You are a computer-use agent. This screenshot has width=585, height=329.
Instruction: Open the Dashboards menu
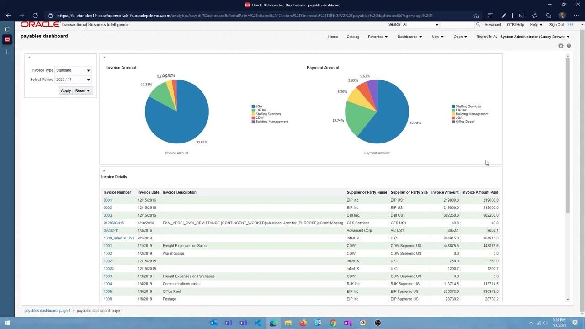pyautogui.click(x=410, y=37)
